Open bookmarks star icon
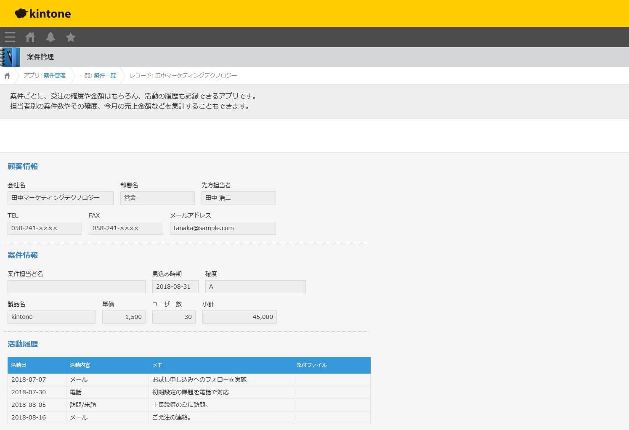 pos(71,37)
